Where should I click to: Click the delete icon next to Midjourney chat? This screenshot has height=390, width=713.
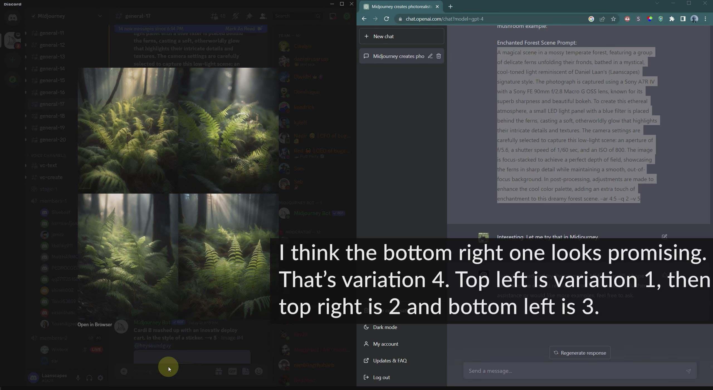pos(438,56)
